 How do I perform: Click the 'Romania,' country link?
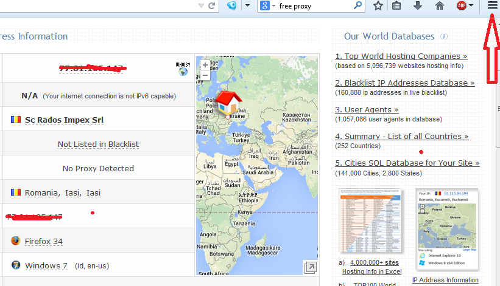(43, 193)
